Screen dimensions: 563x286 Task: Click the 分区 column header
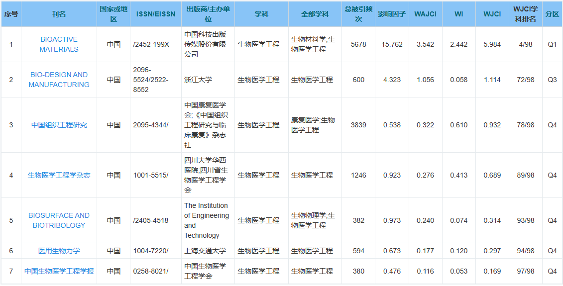552,14
